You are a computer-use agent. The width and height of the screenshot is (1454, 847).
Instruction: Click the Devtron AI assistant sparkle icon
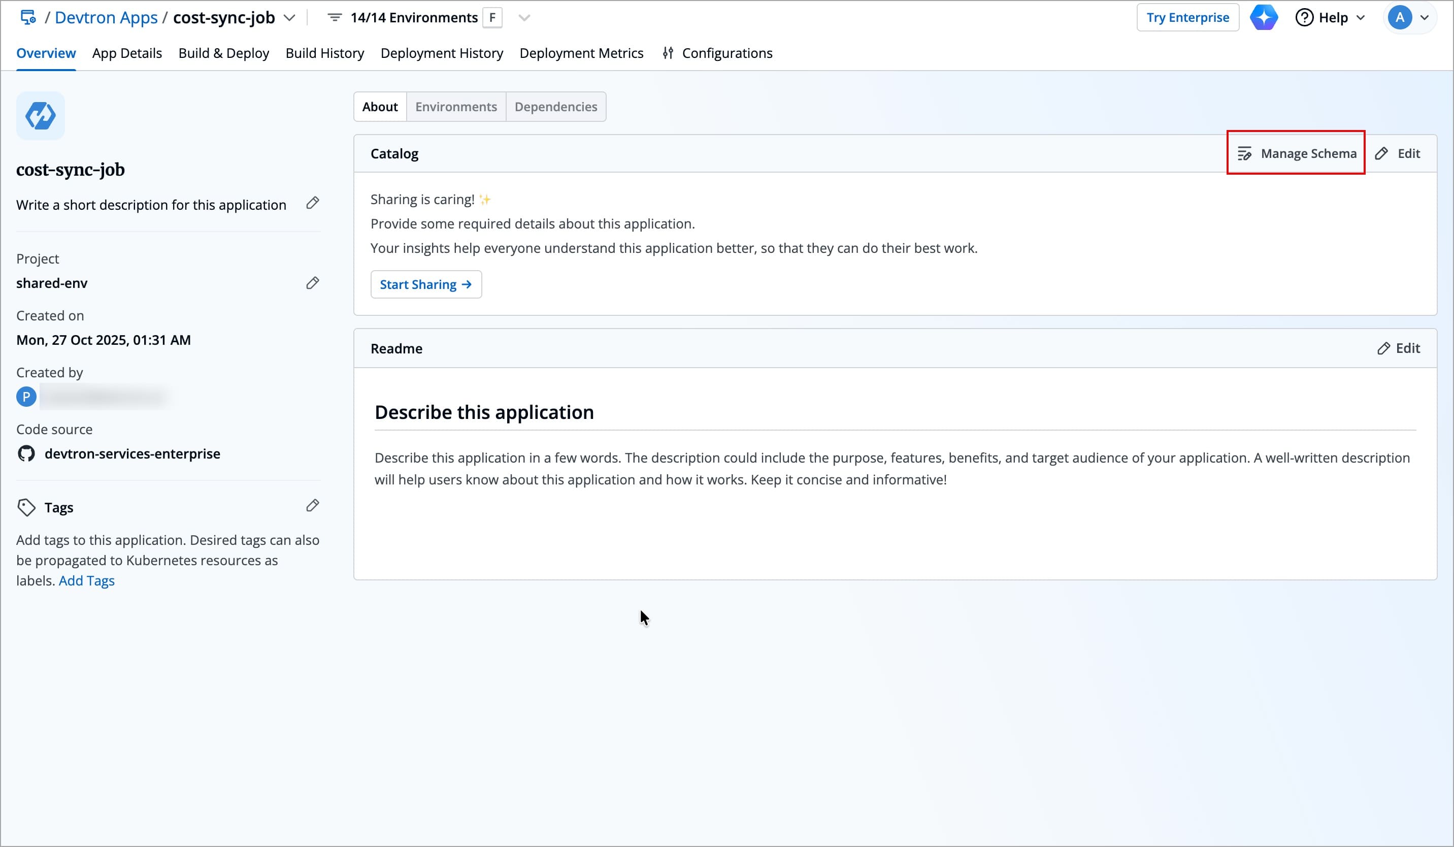[1263, 17]
